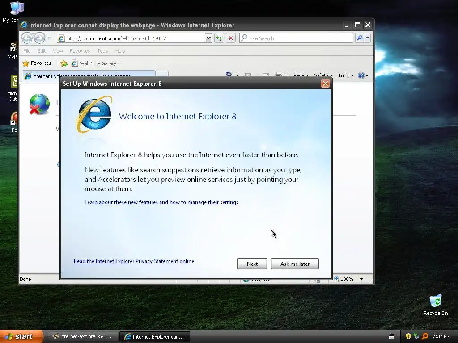
Task: Click in the Live Search box
Action: pyautogui.click(x=296, y=38)
